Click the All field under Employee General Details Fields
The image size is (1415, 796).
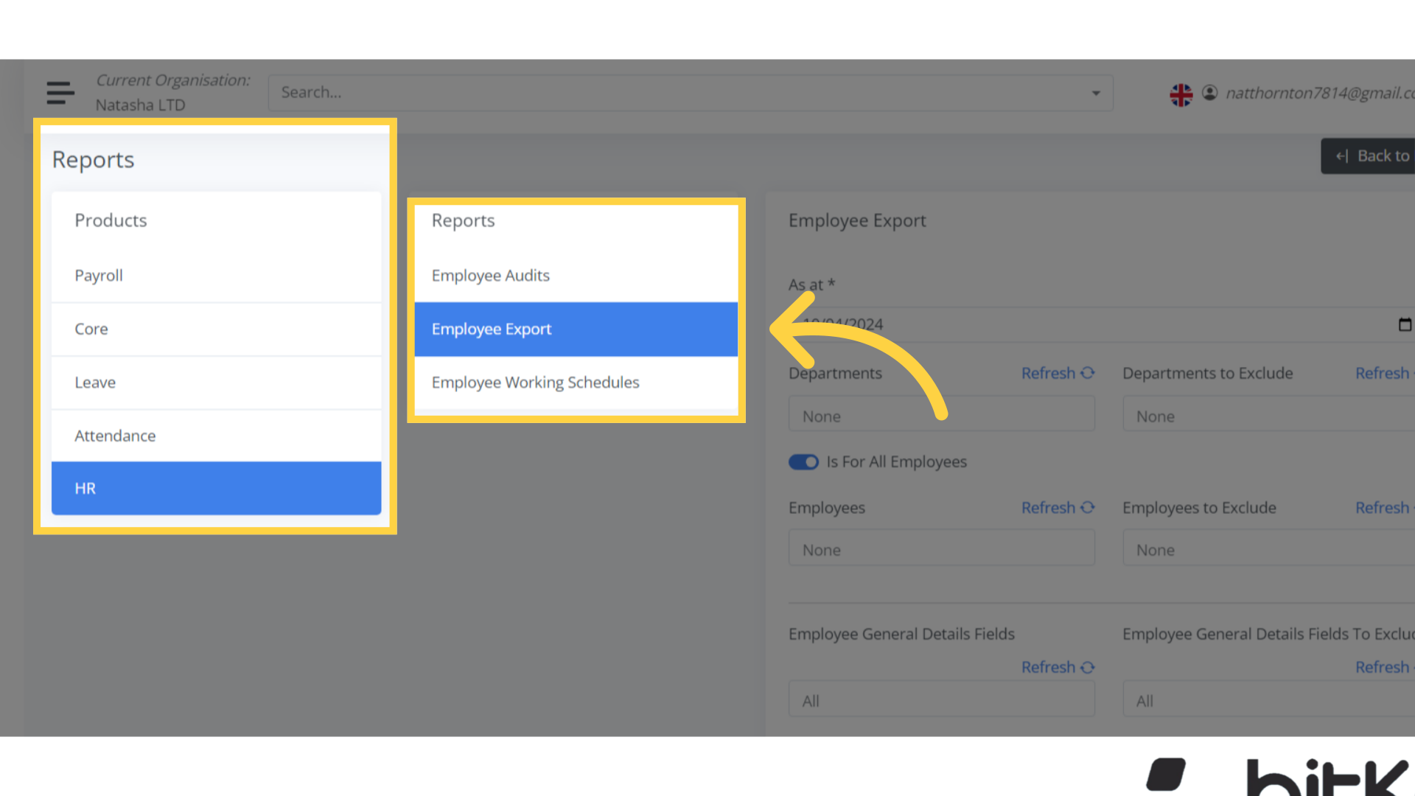[x=941, y=699]
